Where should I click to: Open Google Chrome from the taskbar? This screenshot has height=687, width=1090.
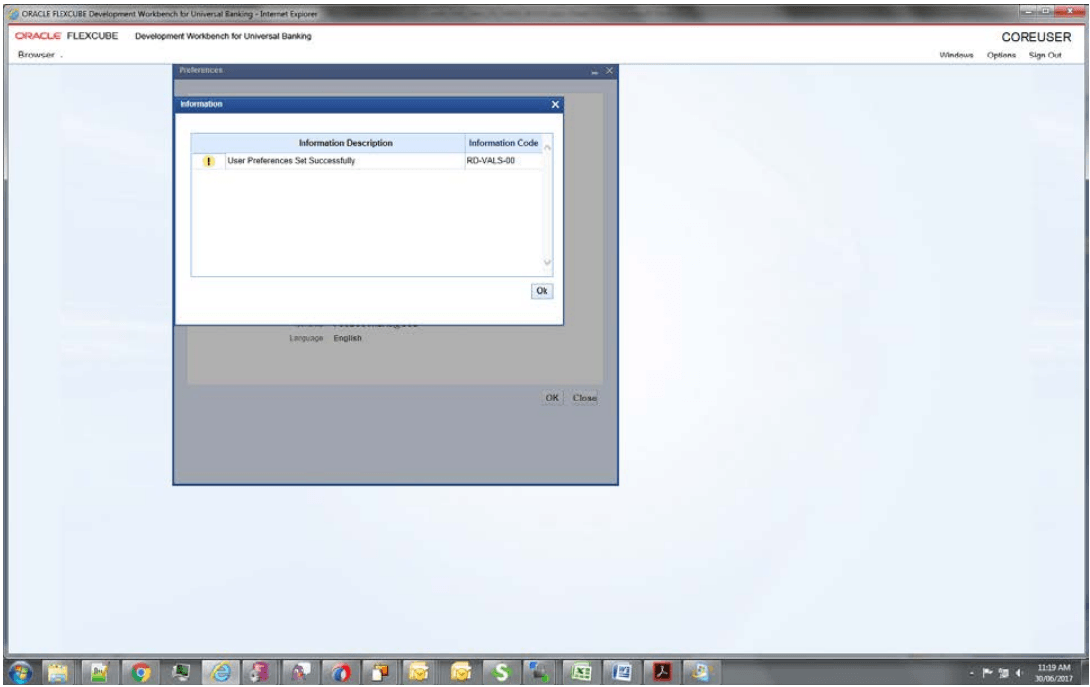(x=141, y=672)
